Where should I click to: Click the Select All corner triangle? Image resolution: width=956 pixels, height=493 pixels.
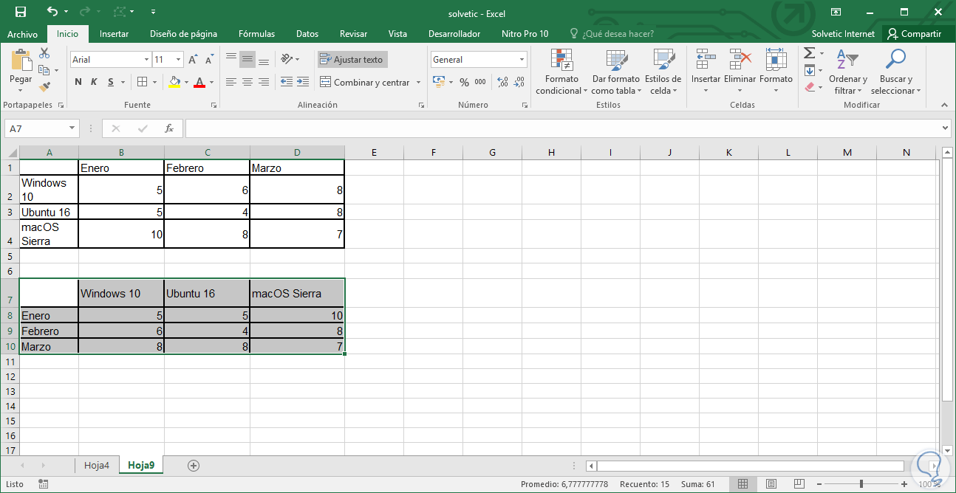tap(10, 153)
